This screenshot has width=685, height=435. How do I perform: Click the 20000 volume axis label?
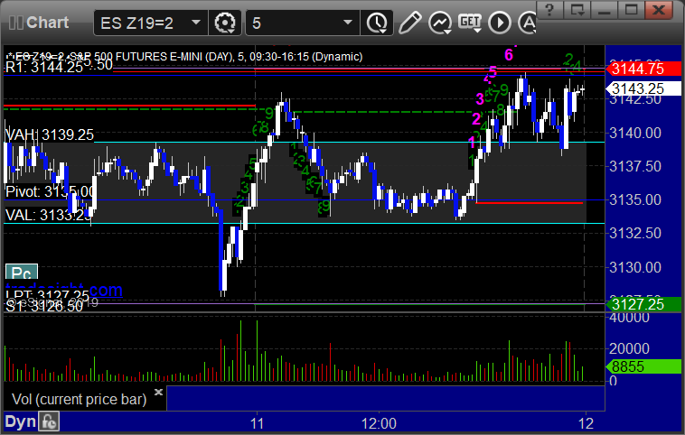(630, 348)
